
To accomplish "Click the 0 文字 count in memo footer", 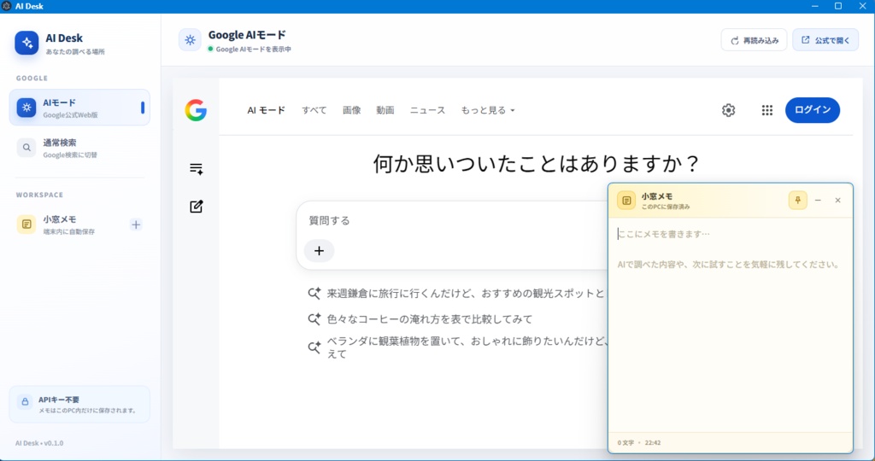I will pos(625,442).
